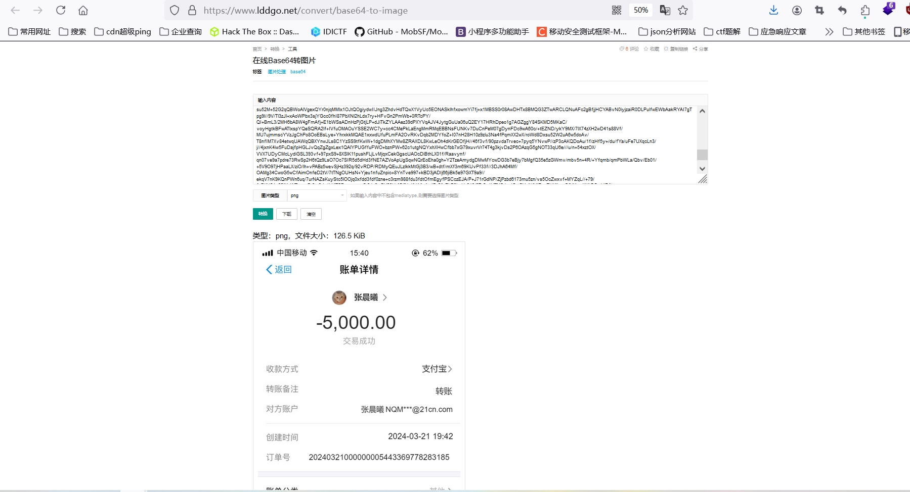The image size is (910, 492).
Task: Click the green 转换 convert button
Action: coord(263,214)
